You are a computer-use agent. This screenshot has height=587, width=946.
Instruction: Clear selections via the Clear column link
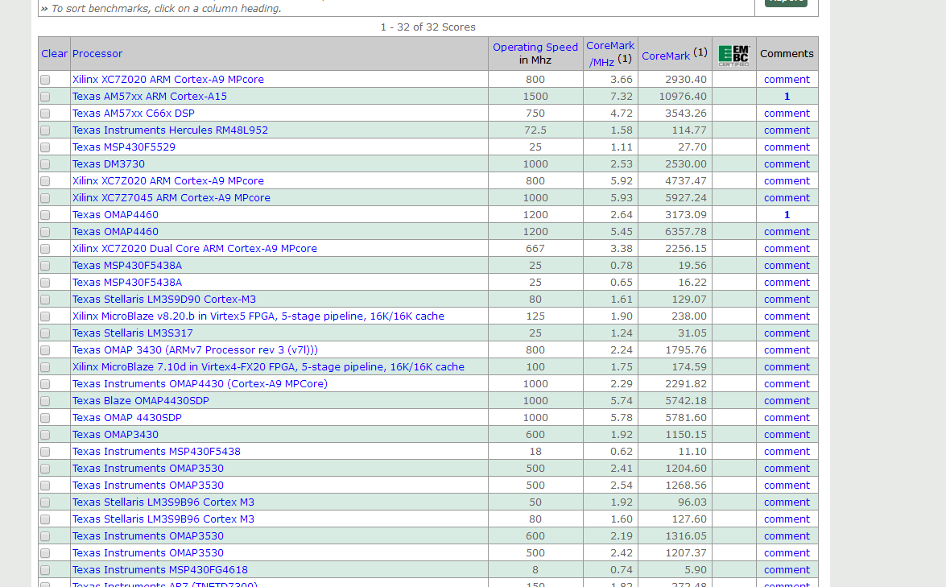pos(54,54)
